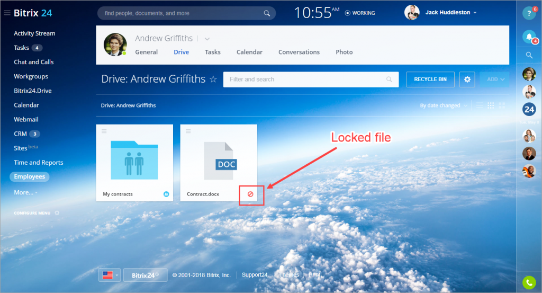Open the Bitrix 24 round icon in right sidebar
Viewport: 542px width, 293px height.
[529, 110]
